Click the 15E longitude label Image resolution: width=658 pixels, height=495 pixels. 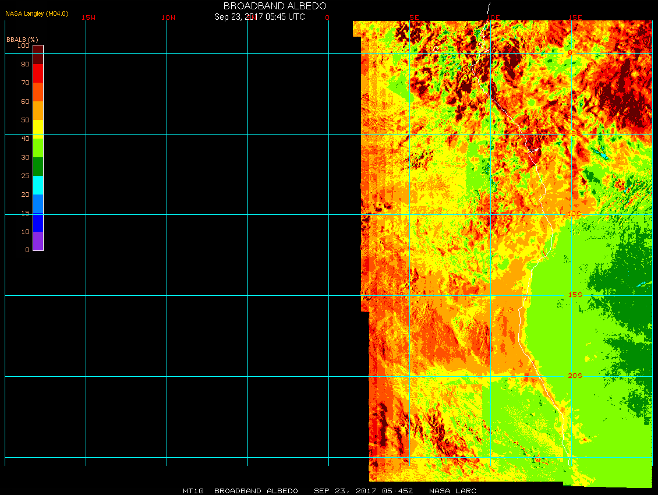pyautogui.click(x=575, y=17)
